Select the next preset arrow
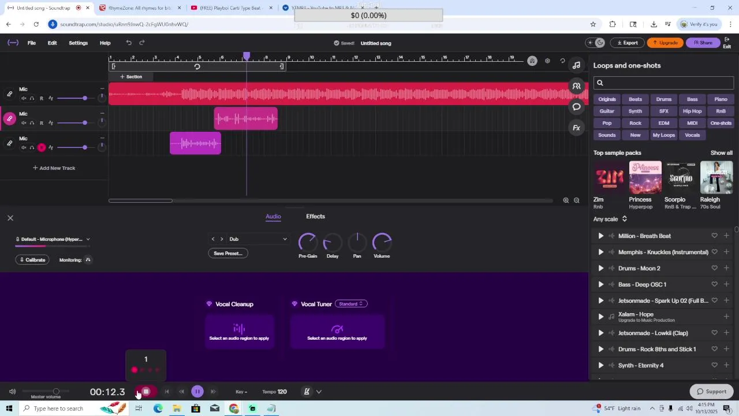 click(x=222, y=239)
